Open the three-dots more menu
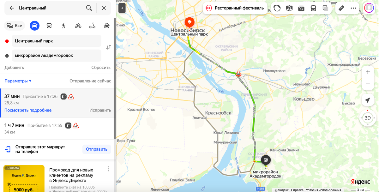 [x=353, y=8]
